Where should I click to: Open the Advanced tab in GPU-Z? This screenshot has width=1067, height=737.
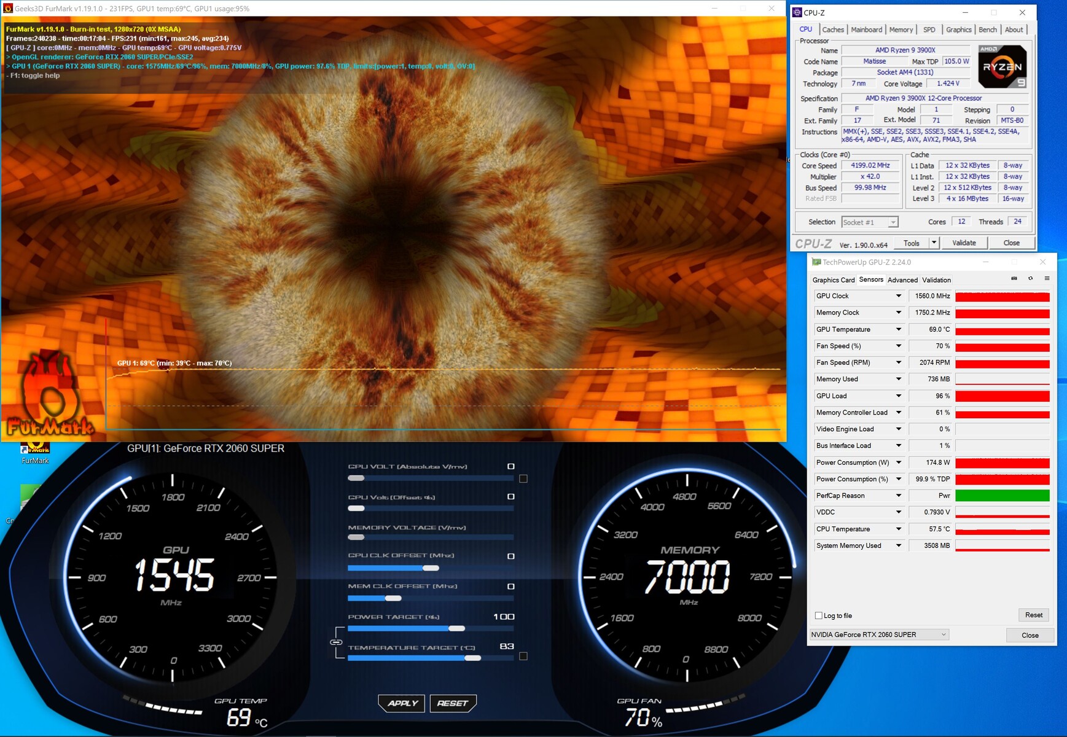point(902,280)
